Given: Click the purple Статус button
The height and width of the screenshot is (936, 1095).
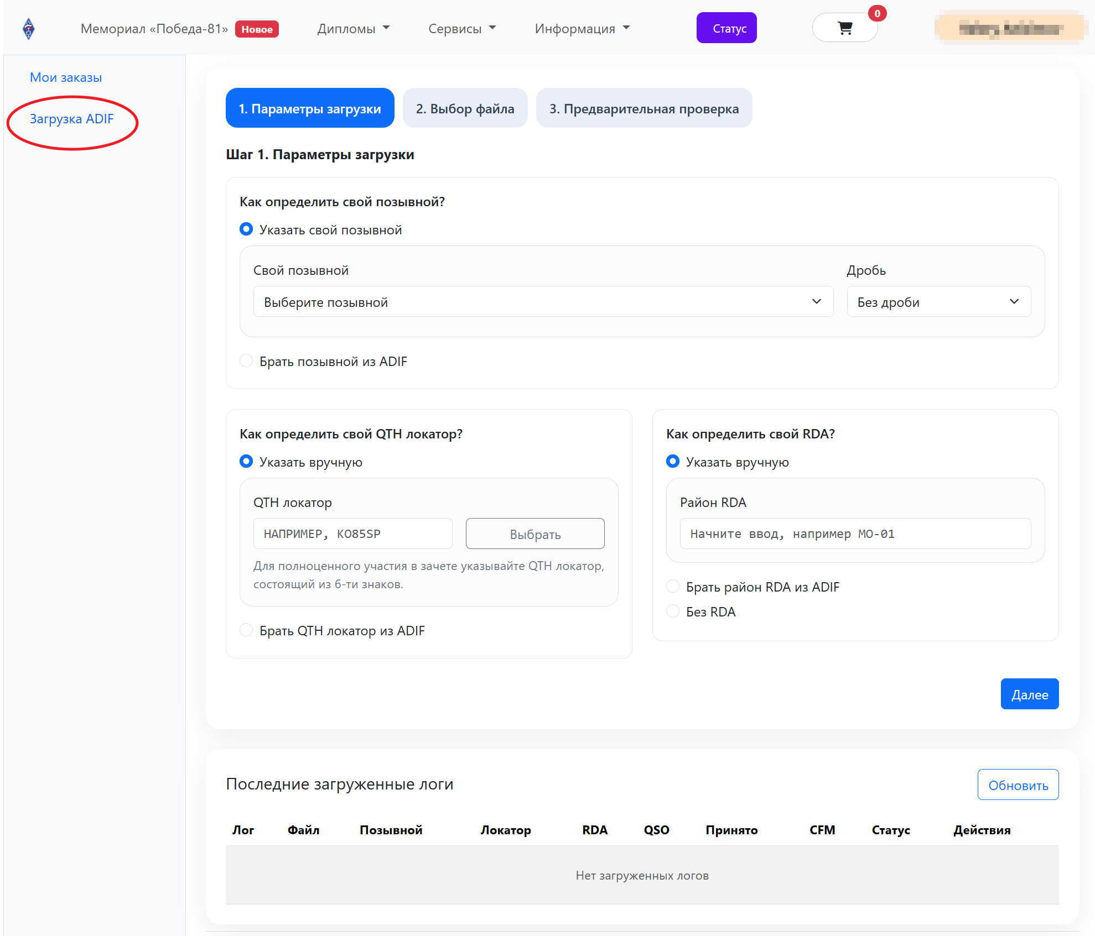Looking at the screenshot, I should [726, 28].
